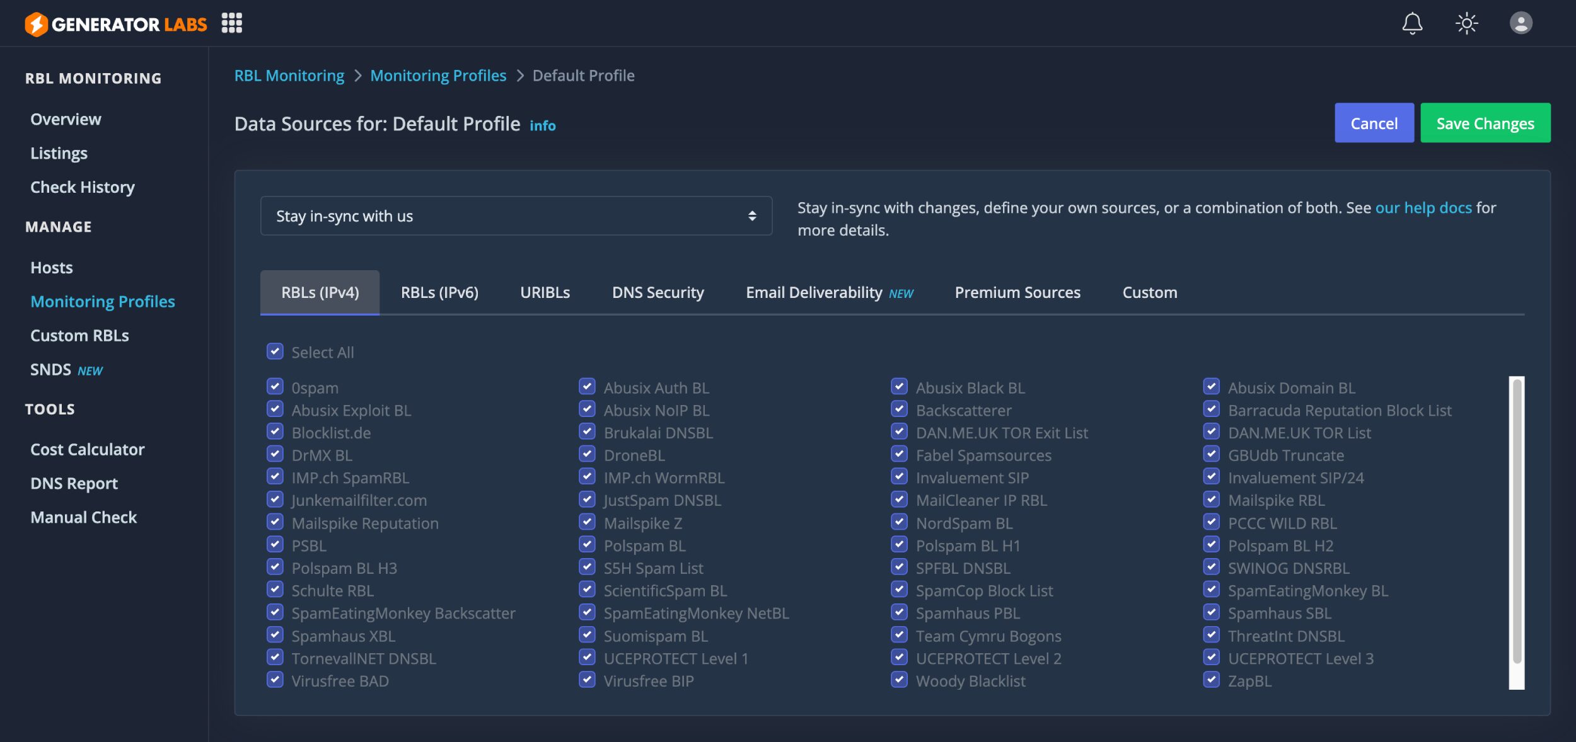Uncheck SpamCop Block List checkbox

coord(899,590)
